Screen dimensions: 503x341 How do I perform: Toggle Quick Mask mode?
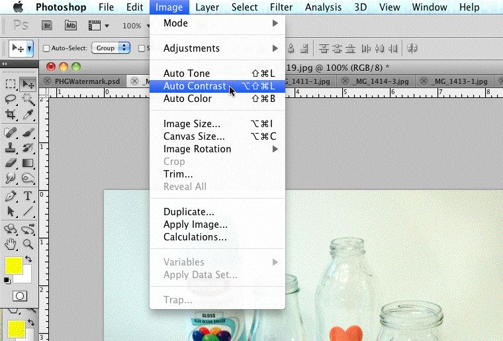[20, 296]
